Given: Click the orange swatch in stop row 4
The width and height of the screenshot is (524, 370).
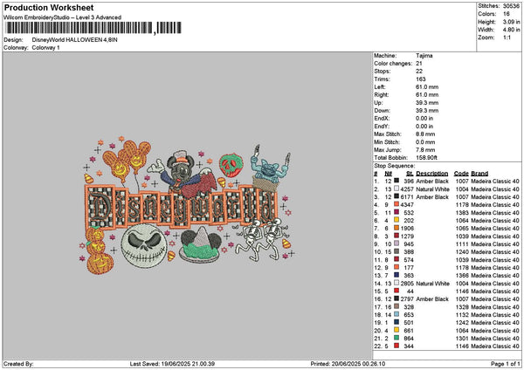Looking at the screenshot, I should 396,204.
